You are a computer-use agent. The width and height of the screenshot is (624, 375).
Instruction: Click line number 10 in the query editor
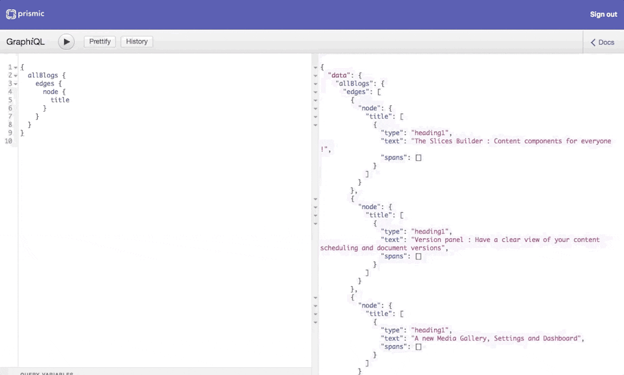click(8, 141)
